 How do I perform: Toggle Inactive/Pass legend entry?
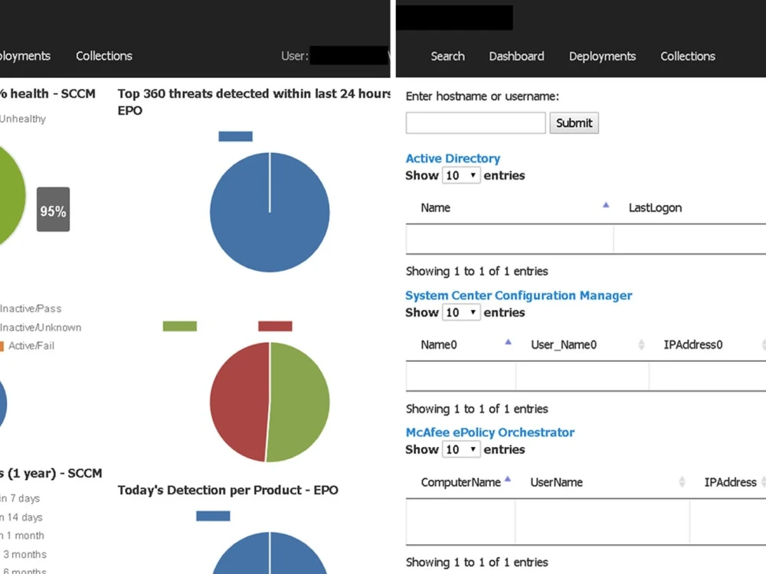click(x=31, y=308)
